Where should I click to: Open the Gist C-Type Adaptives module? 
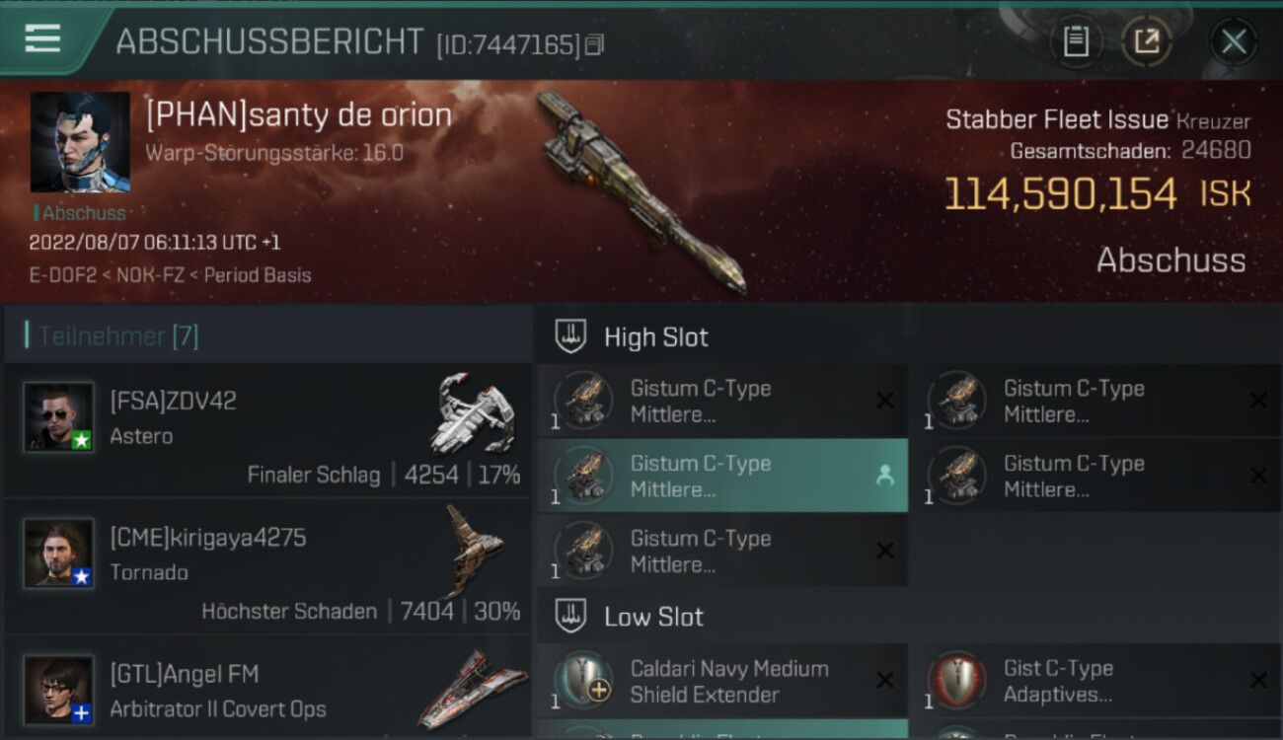point(1094,681)
